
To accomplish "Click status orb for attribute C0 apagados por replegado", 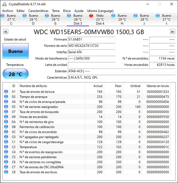I will click(x=6, y=137).
